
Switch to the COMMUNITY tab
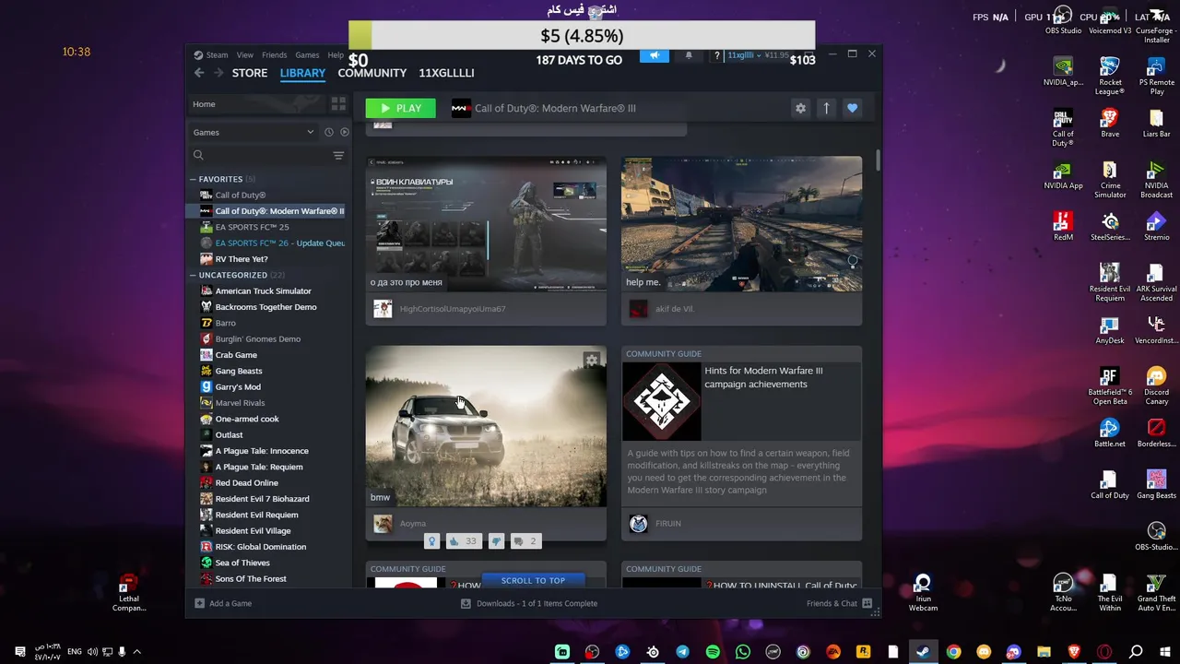(372, 73)
